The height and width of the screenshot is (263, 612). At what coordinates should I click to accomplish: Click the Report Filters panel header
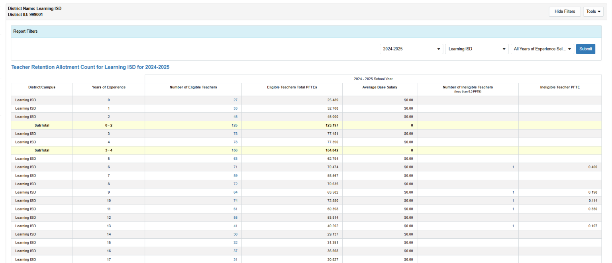pos(306,31)
